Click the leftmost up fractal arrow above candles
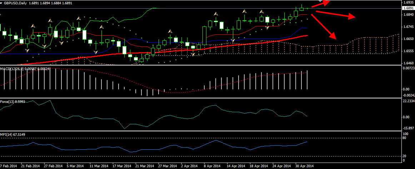This screenshot has height=169, width=415. [x=33, y=26]
